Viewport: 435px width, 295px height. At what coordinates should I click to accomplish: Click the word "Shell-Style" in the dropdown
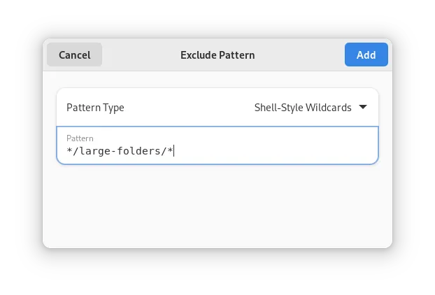click(278, 108)
